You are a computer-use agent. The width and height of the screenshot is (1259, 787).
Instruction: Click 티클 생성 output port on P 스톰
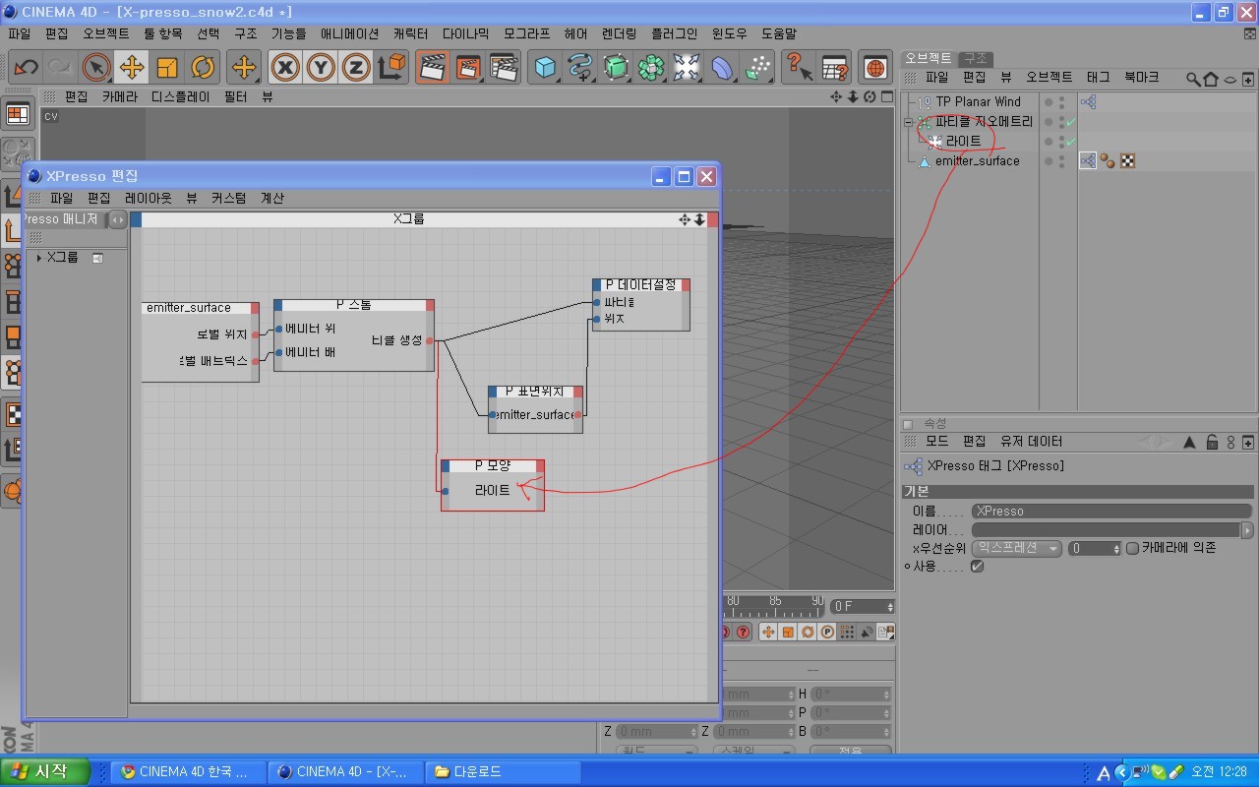point(429,340)
